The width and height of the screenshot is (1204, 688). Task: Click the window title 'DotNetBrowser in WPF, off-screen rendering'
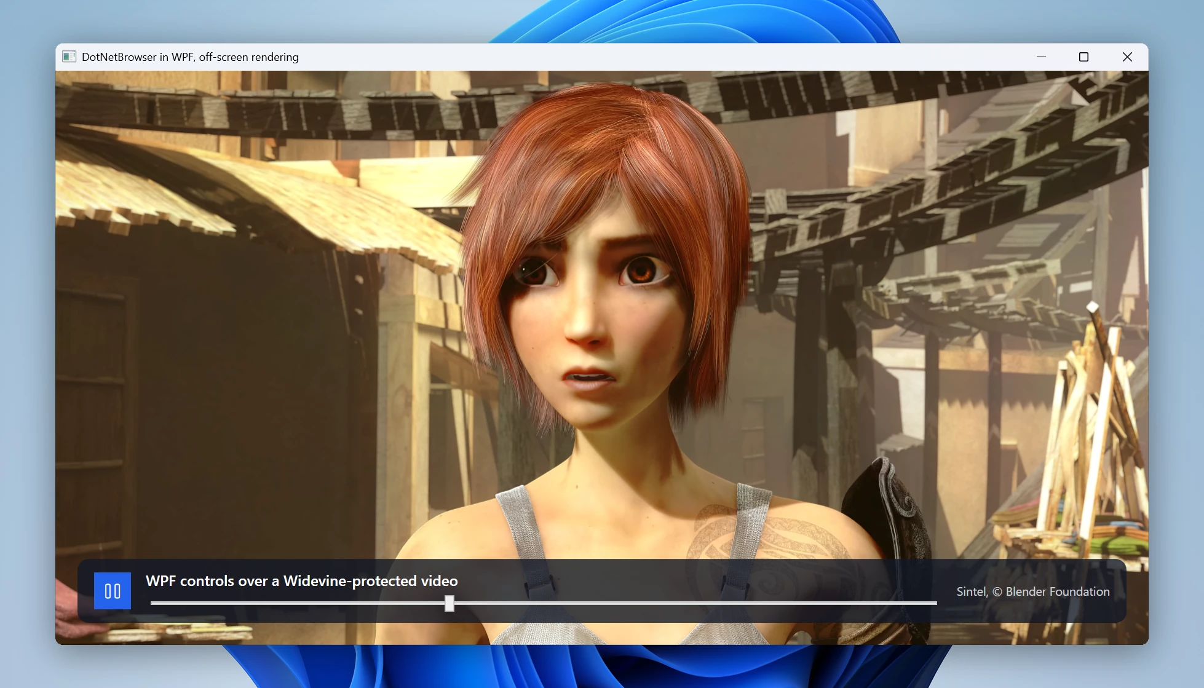tap(190, 57)
